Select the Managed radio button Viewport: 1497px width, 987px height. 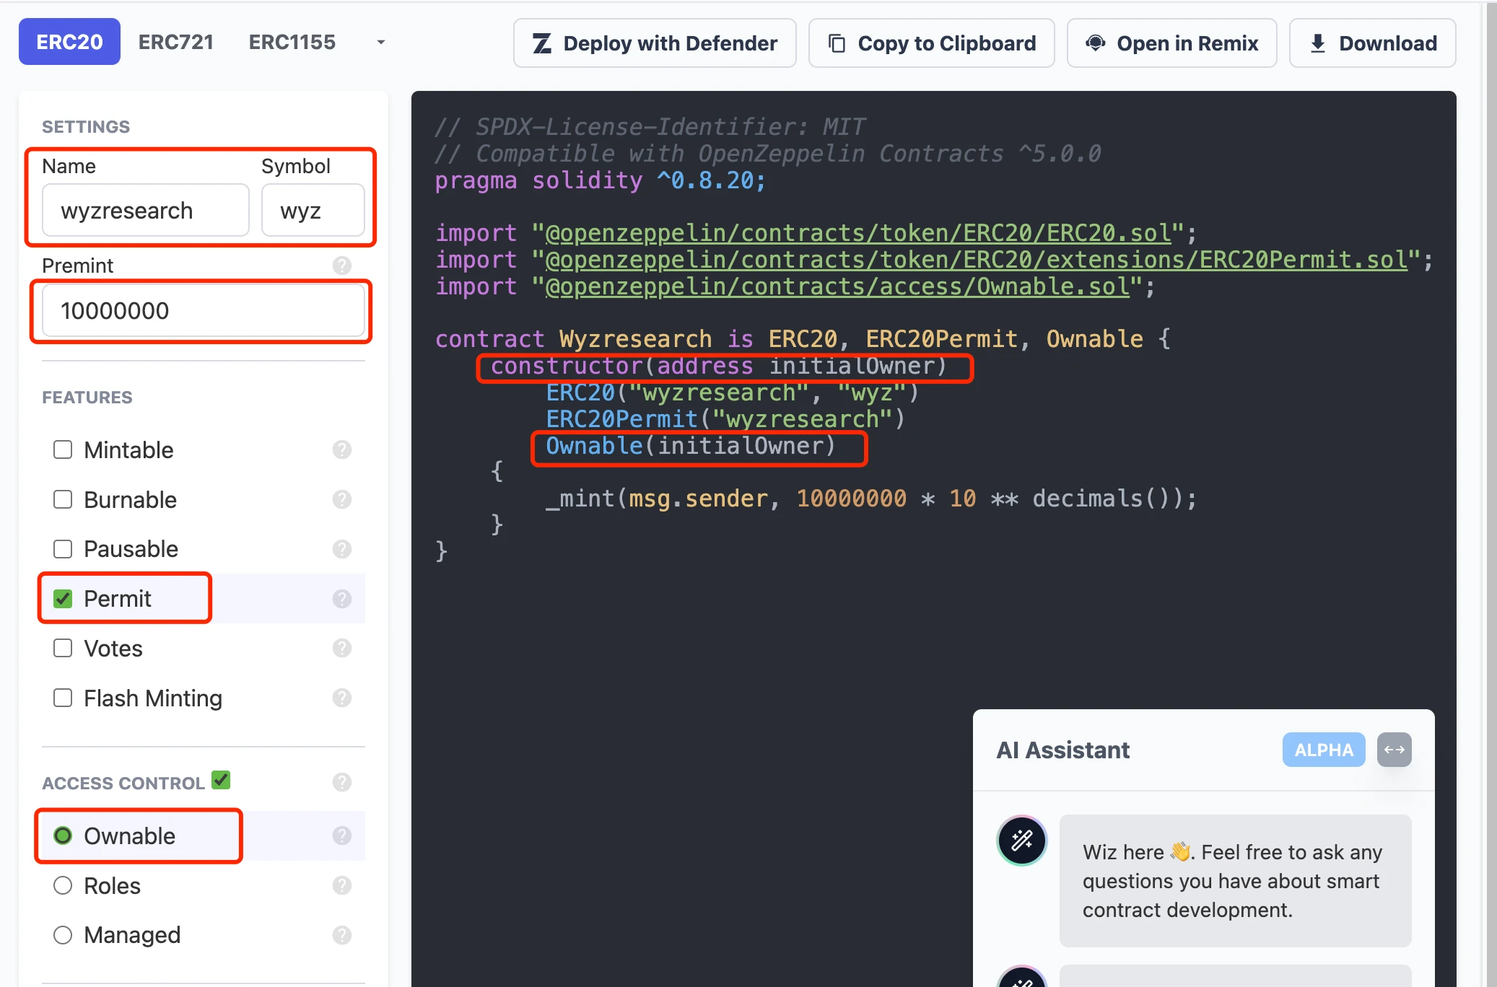(63, 934)
